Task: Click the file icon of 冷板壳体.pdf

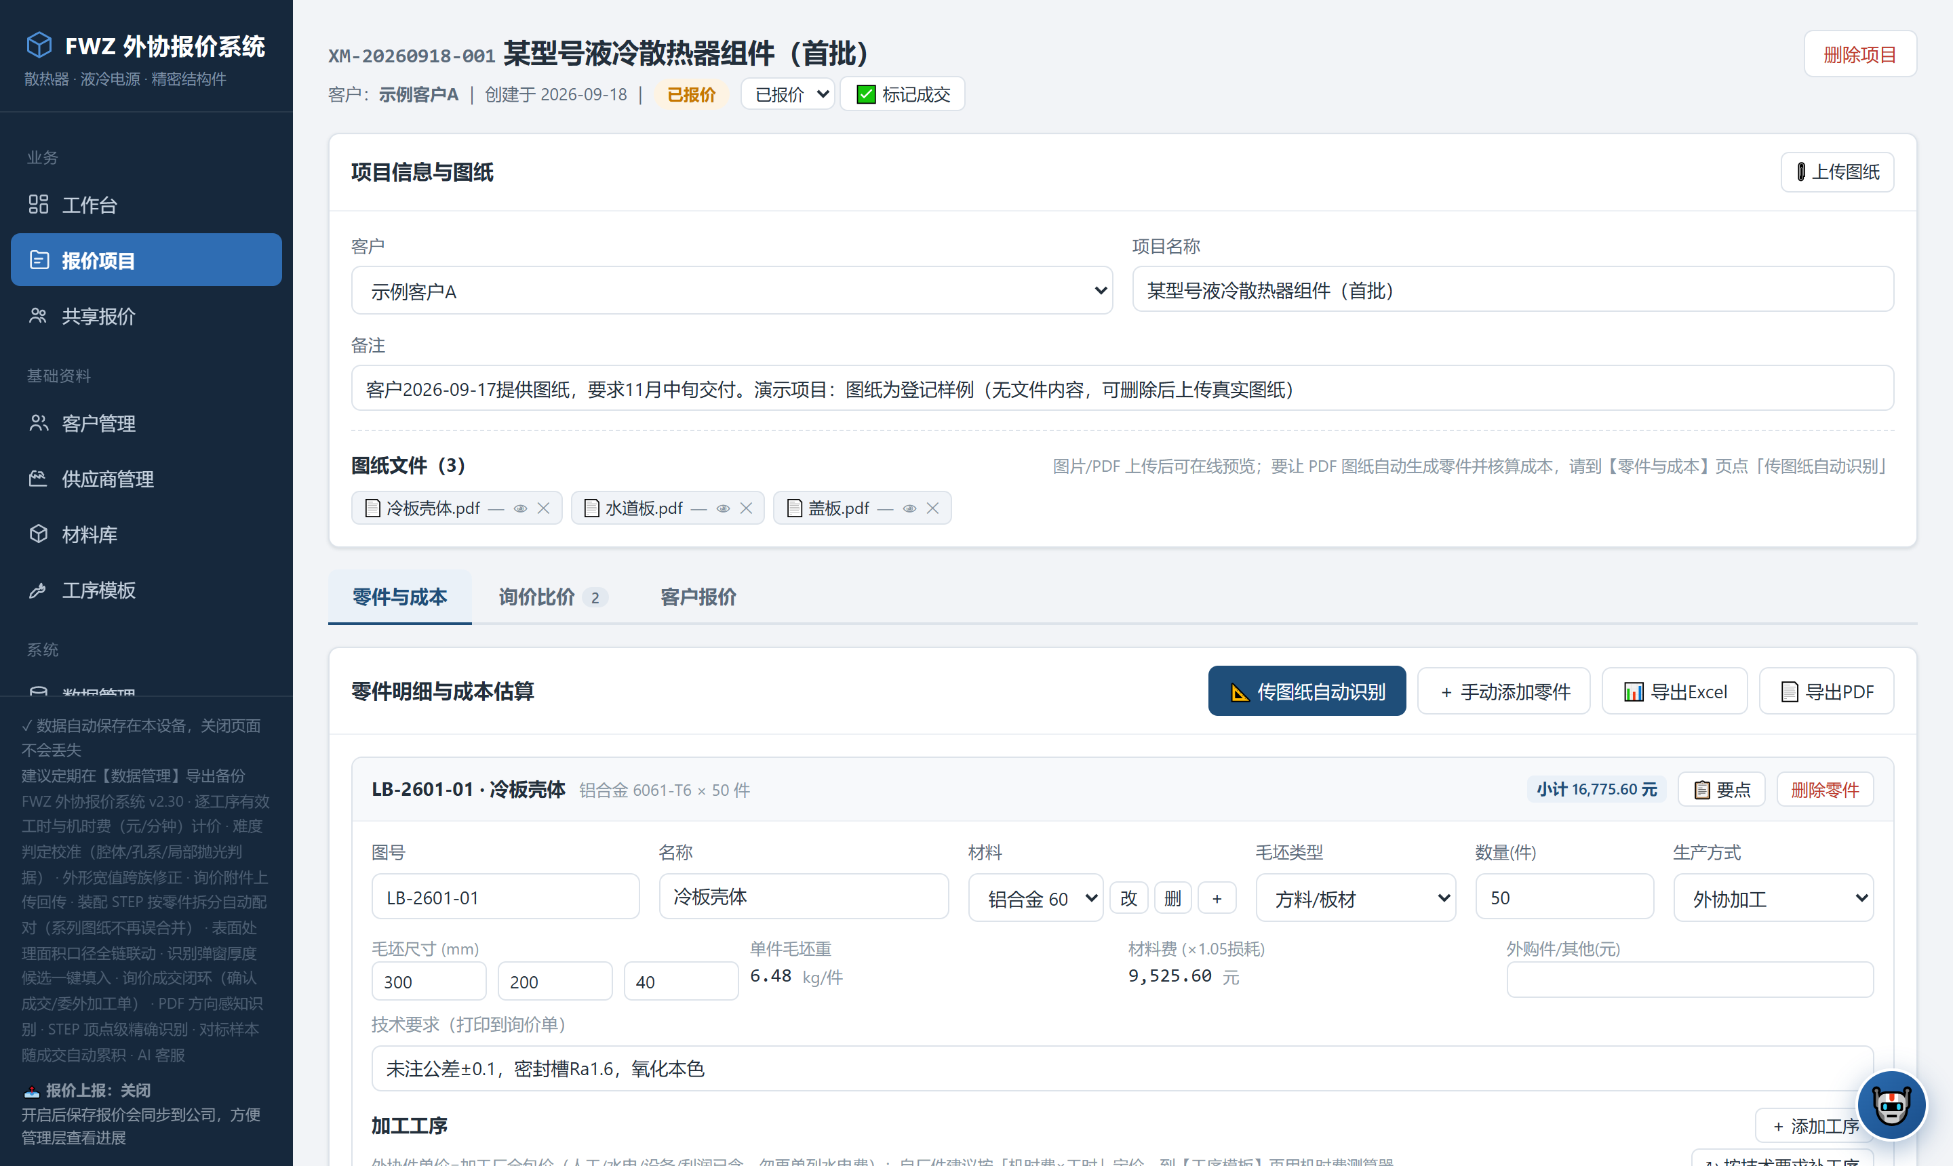Action: (x=372, y=508)
